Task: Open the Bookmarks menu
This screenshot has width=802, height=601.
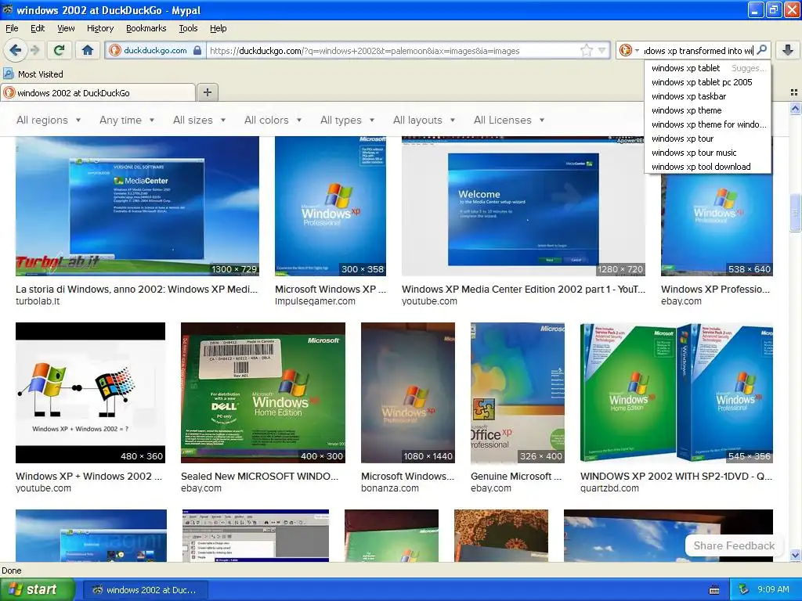Action: coord(146,28)
